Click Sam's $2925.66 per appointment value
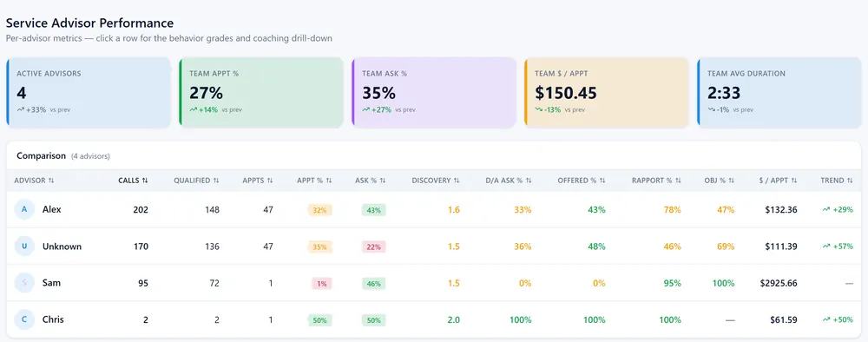Viewport: 868px width, 342px height. (779, 283)
